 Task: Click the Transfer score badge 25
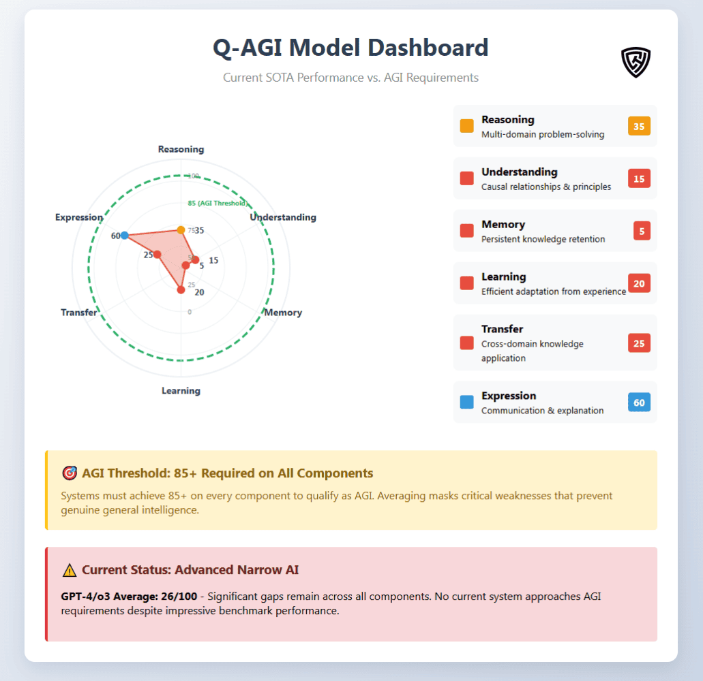click(x=639, y=343)
